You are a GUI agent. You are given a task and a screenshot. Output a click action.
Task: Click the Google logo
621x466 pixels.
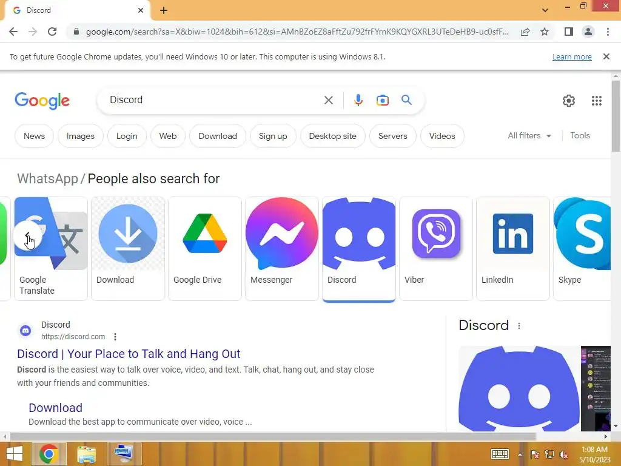coord(42,101)
